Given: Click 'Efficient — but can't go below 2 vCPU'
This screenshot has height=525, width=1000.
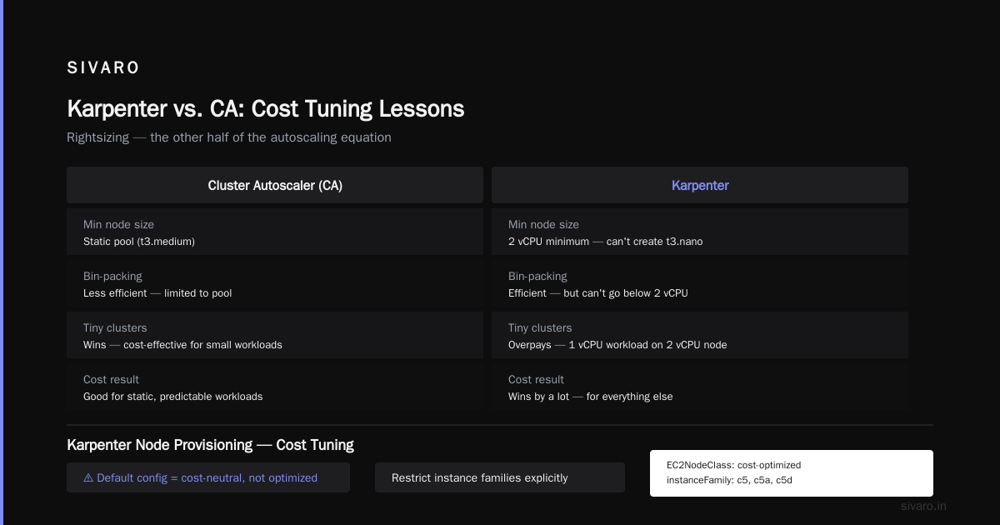Looking at the screenshot, I should point(598,293).
